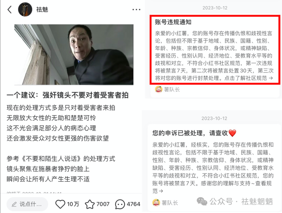Tap the 说点什么 comment input field
The height and width of the screenshot is (213, 282).
tap(27, 204)
